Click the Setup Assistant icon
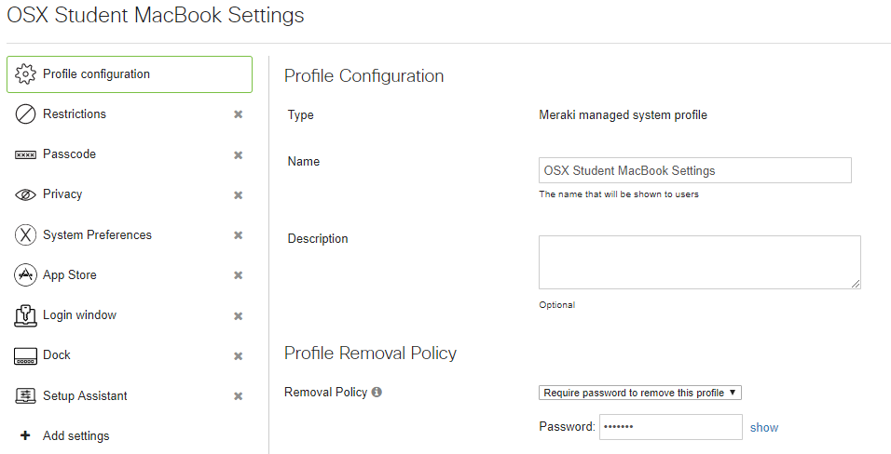Screen dimensions: 891x454 [26, 396]
